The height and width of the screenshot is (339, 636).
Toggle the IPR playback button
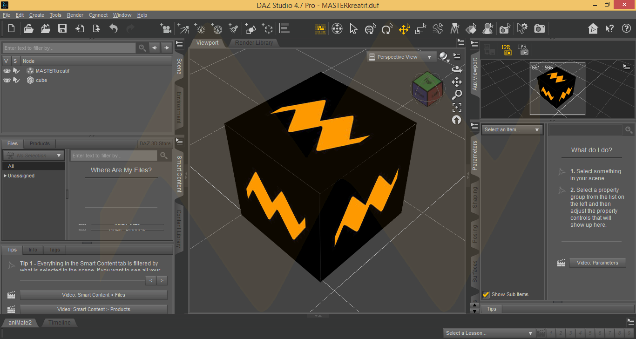click(523, 49)
